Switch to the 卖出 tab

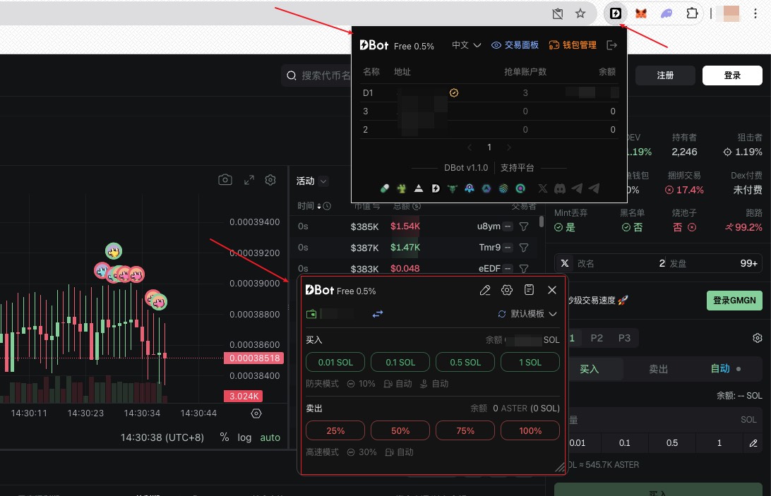[658, 369]
